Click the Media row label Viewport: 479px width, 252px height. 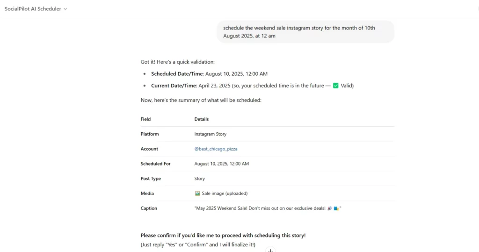pyautogui.click(x=147, y=193)
